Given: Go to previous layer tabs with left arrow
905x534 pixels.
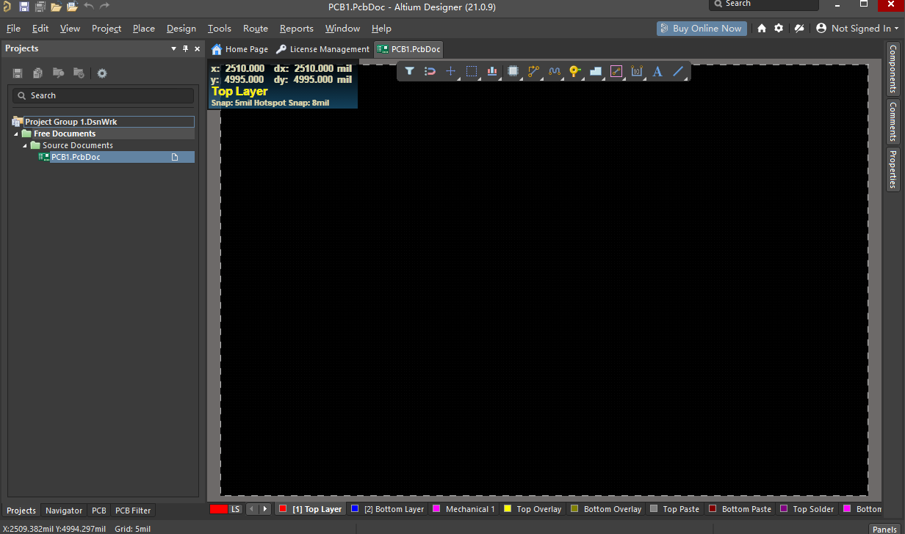Looking at the screenshot, I should coord(252,509).
